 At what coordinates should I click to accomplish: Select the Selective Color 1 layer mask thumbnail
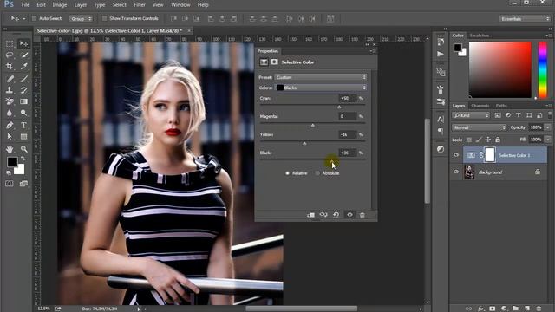point(490,155)
